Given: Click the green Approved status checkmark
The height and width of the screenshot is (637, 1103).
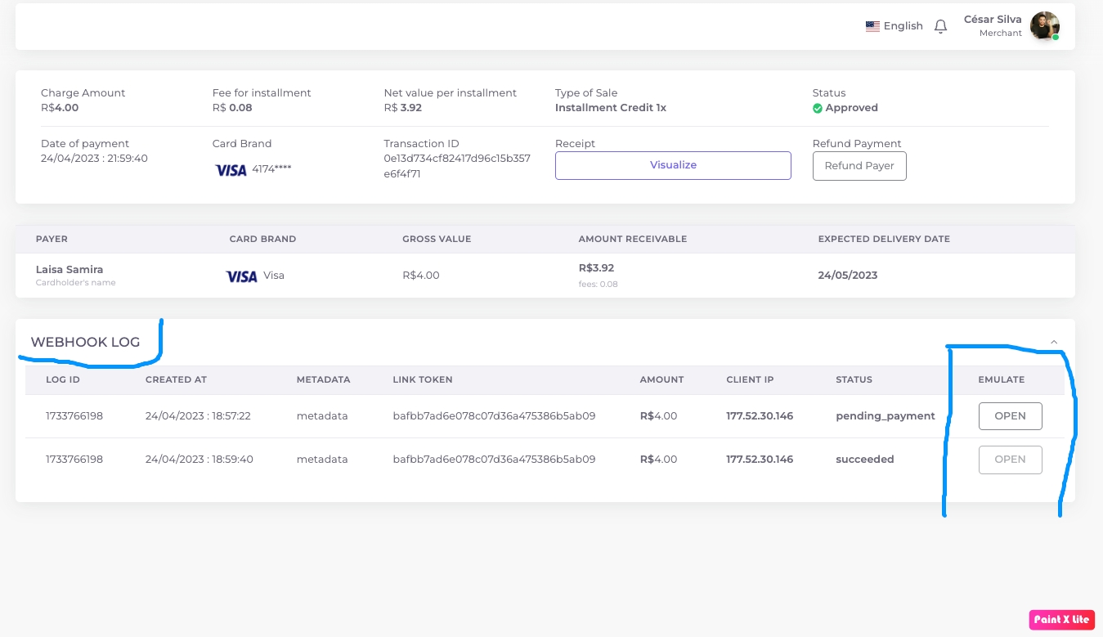Looking at the screenshot, I should point(818,108).
